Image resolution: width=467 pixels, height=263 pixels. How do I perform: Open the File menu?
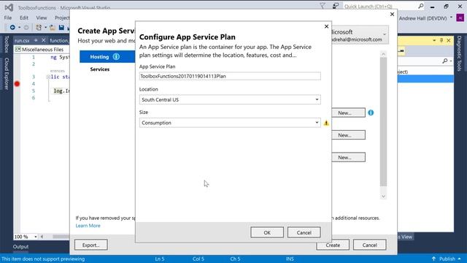[x=8, y=18]
